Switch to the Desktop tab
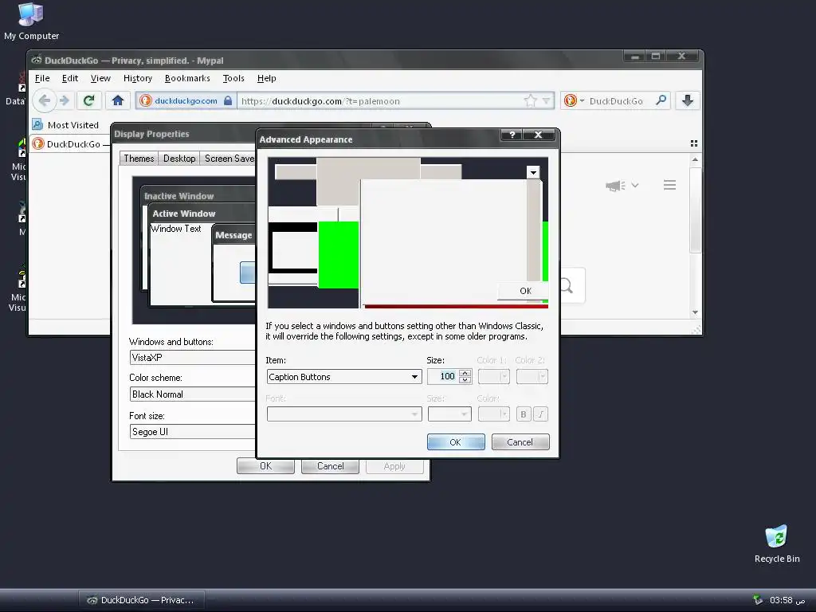The height and width of the screenshot is (612, 816). pyautogui.click(x=179, y=159)
